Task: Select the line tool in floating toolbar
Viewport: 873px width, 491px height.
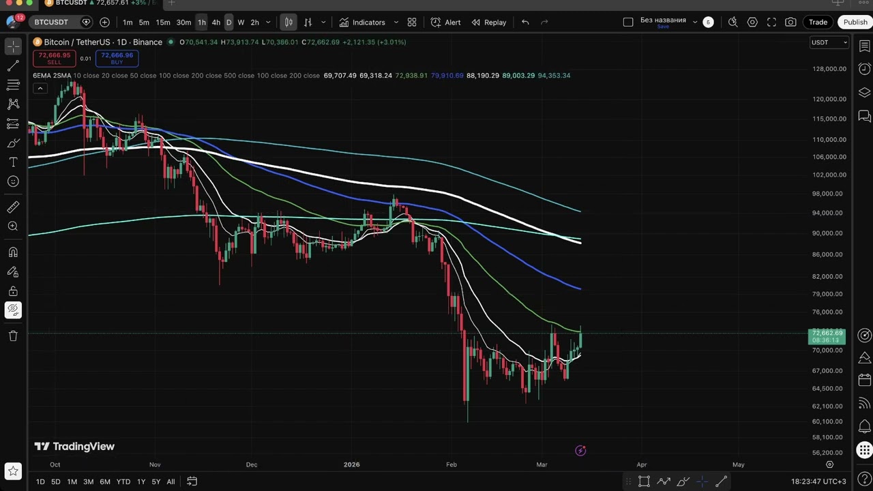Action: (x=721, y=481)
